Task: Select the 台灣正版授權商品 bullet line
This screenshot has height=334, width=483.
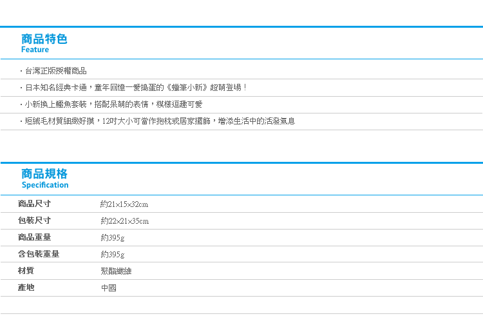Action: [53, 71]
